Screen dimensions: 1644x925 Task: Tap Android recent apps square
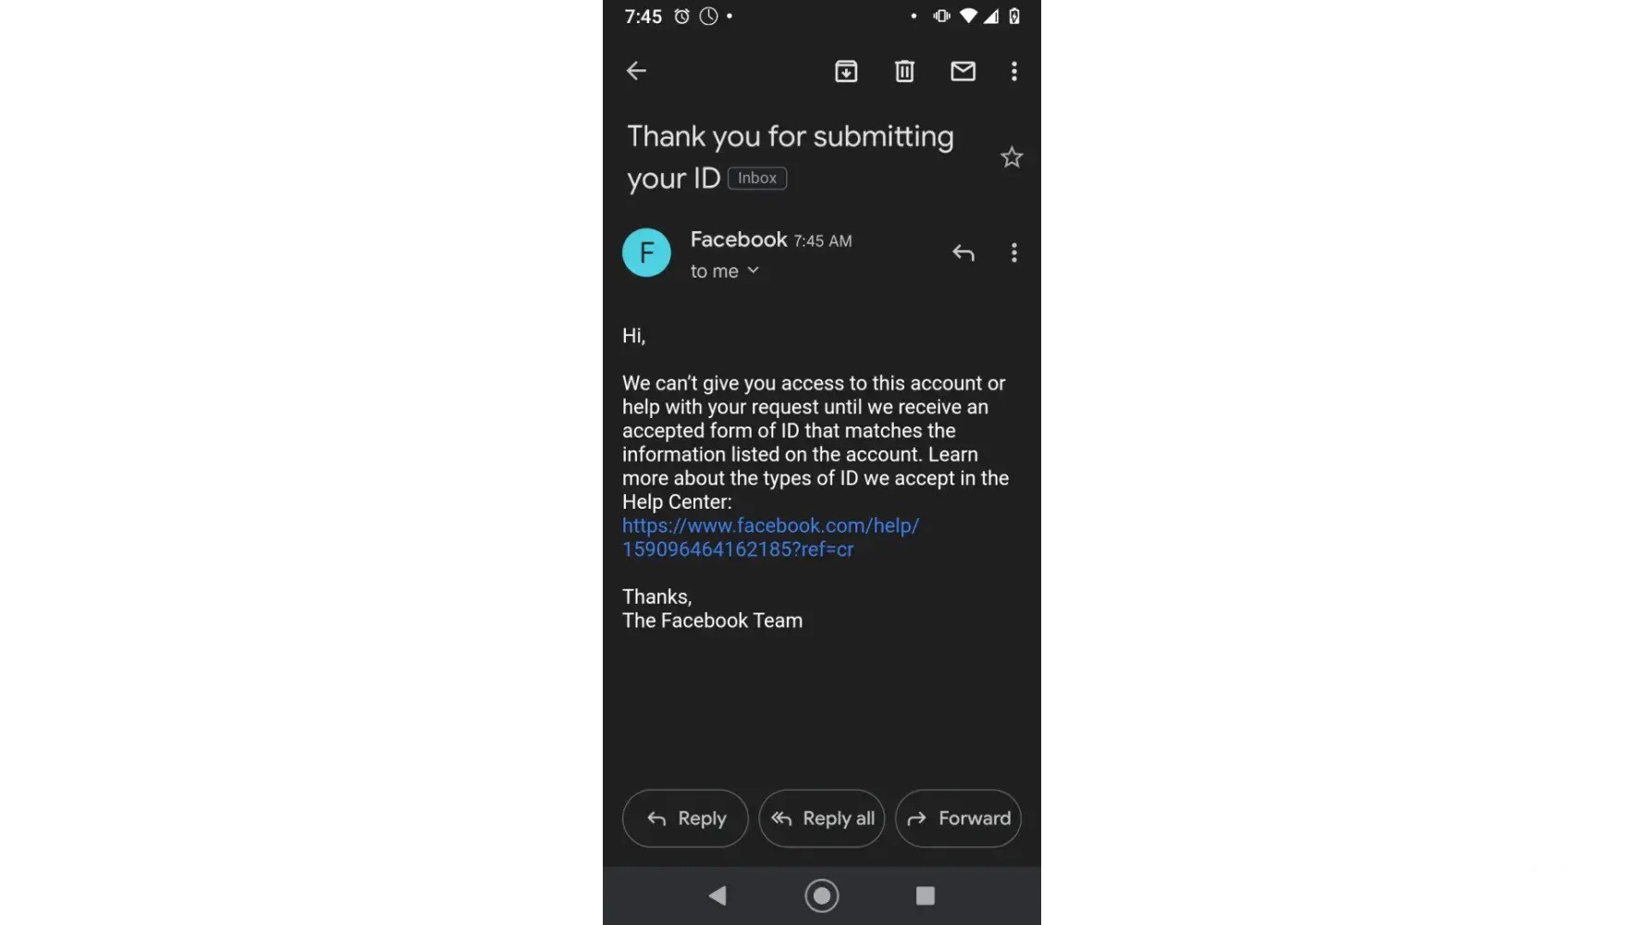pos(926,895)
